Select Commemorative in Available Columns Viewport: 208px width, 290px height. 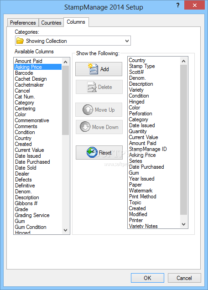click(38, 120)
